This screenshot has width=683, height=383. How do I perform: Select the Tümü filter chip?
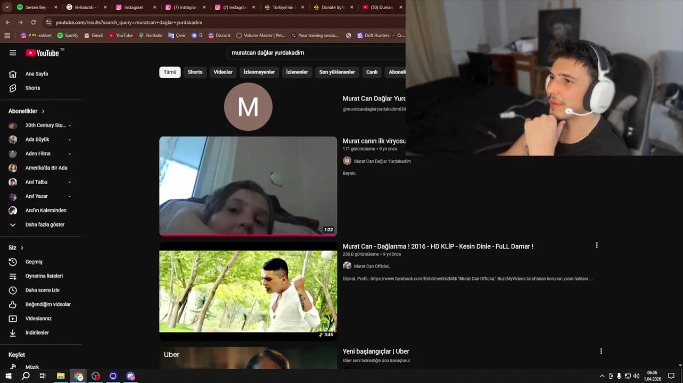[x=170, y=72]
